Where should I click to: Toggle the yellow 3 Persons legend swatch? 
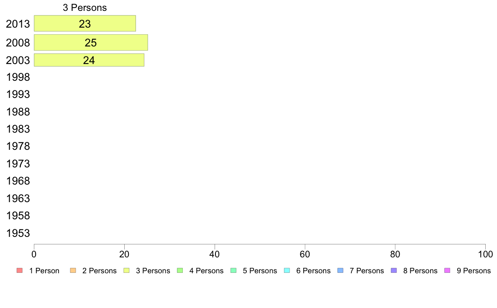[126, 271]
